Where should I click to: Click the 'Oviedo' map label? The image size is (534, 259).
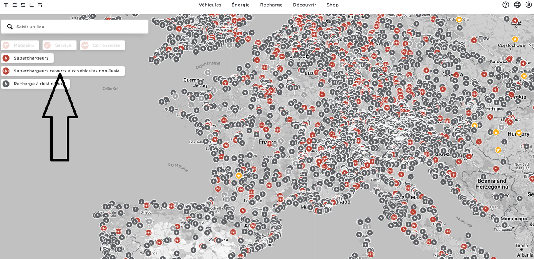pyautogui.click(x=146, y=212)
